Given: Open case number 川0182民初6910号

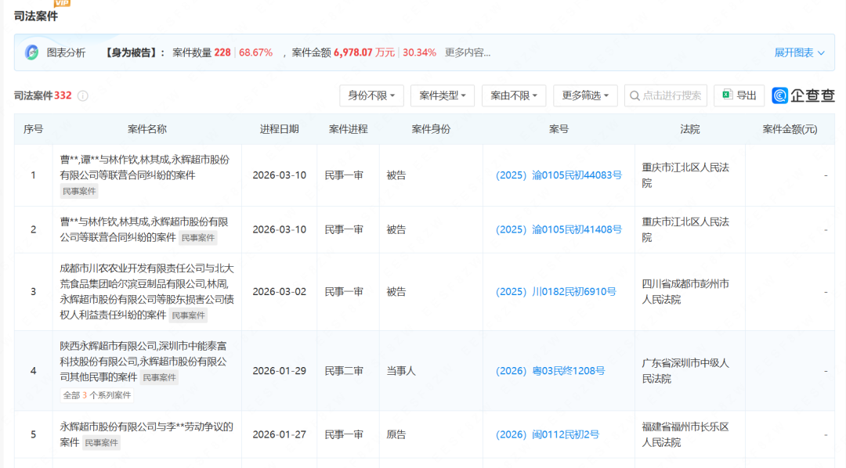Looking at the screenshot, I should pos(555,291).
